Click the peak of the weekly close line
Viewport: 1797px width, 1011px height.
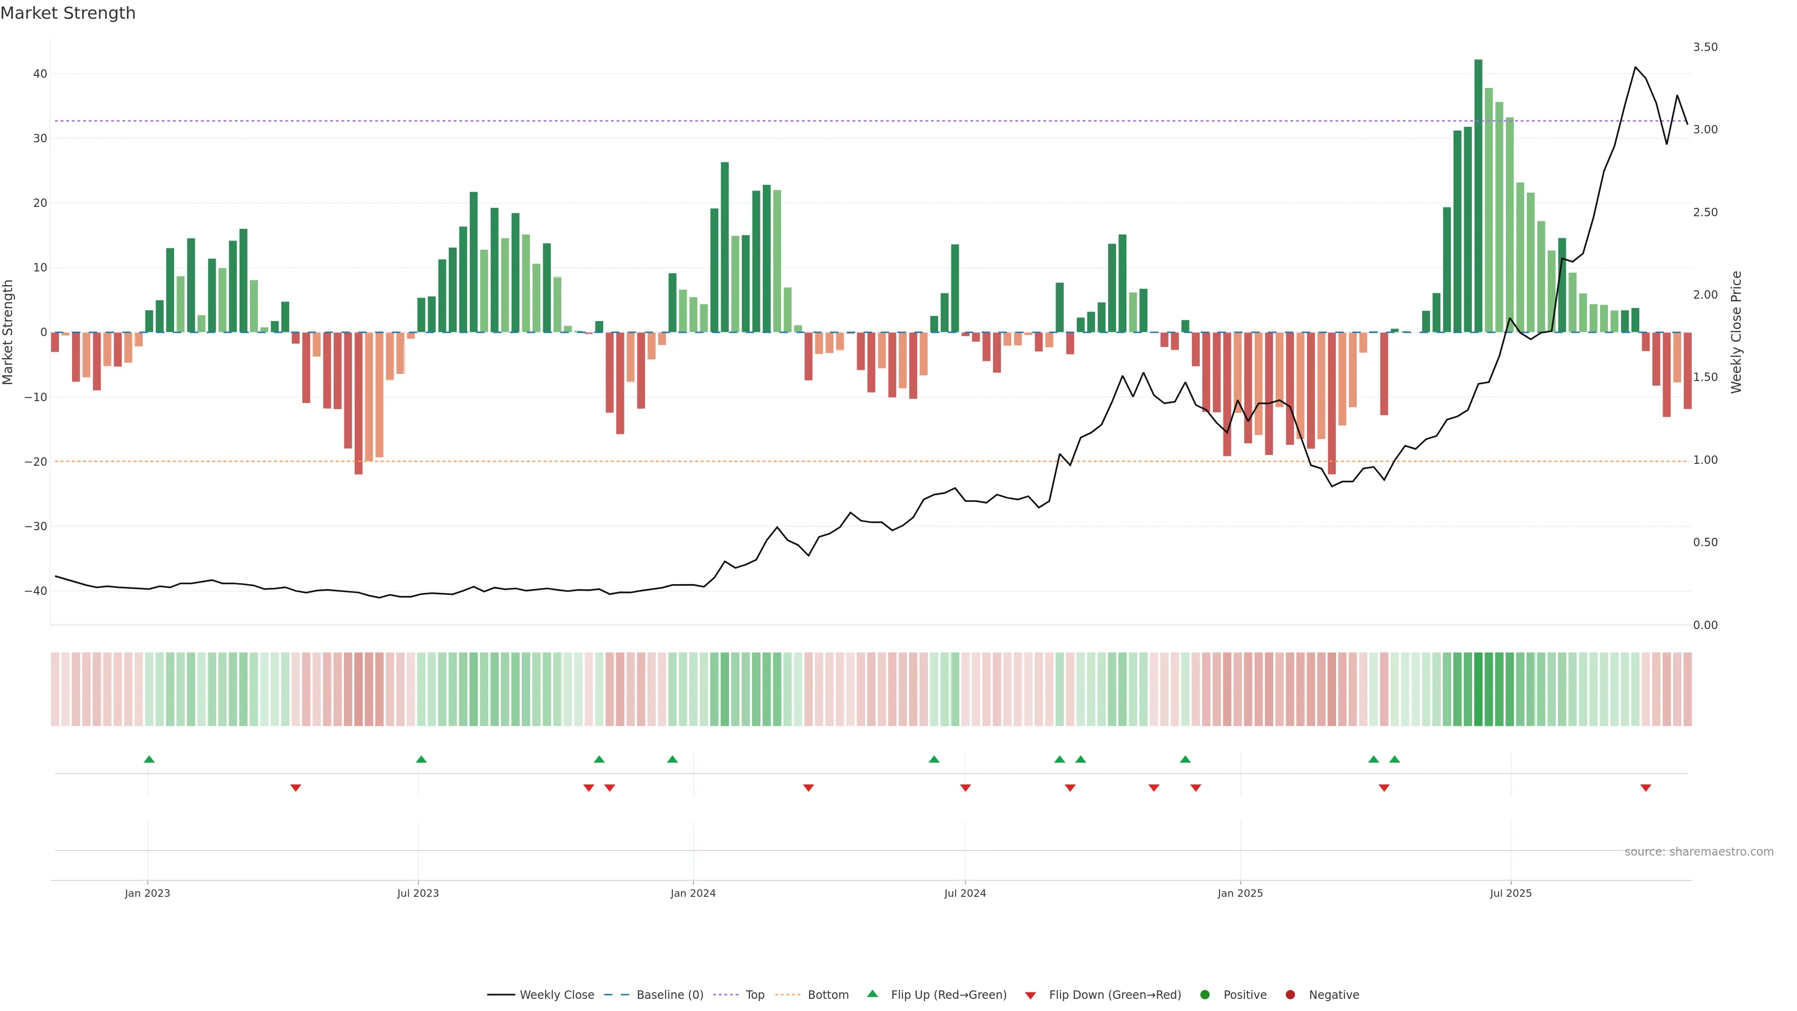1635,67
